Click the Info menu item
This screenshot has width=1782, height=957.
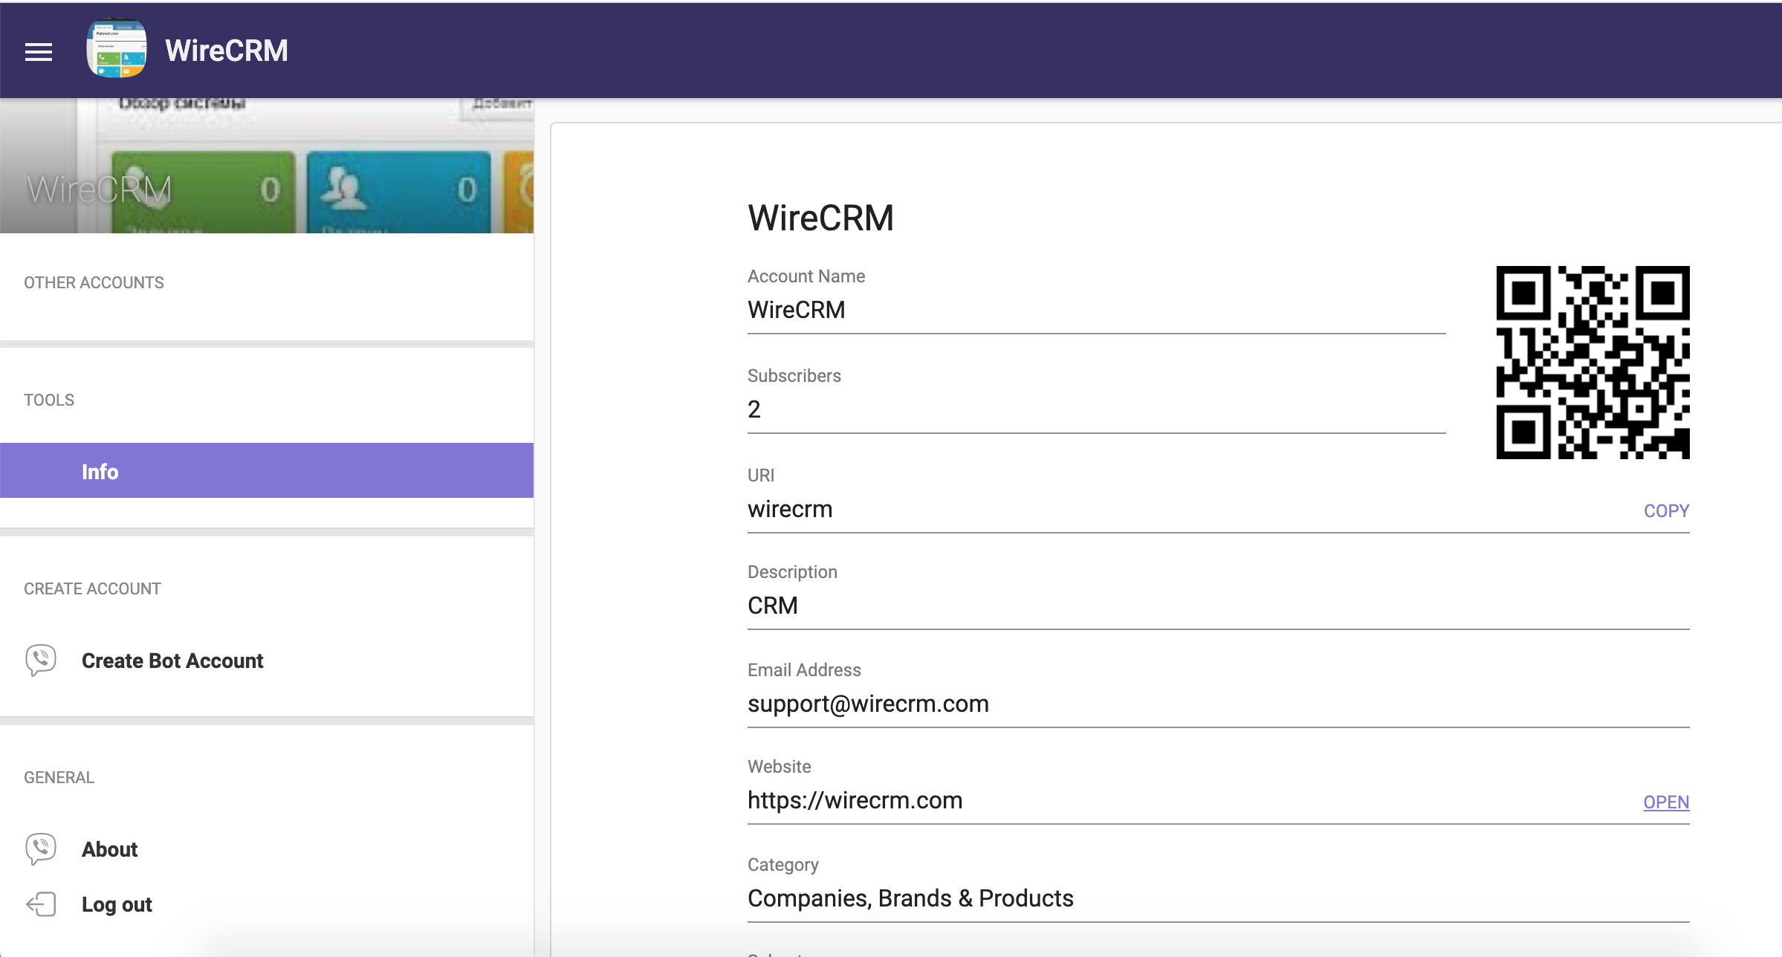tap(99, 470)
